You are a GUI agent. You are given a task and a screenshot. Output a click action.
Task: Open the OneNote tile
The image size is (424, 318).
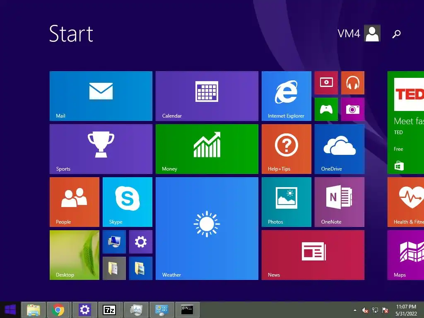click(x=340, y=202)
